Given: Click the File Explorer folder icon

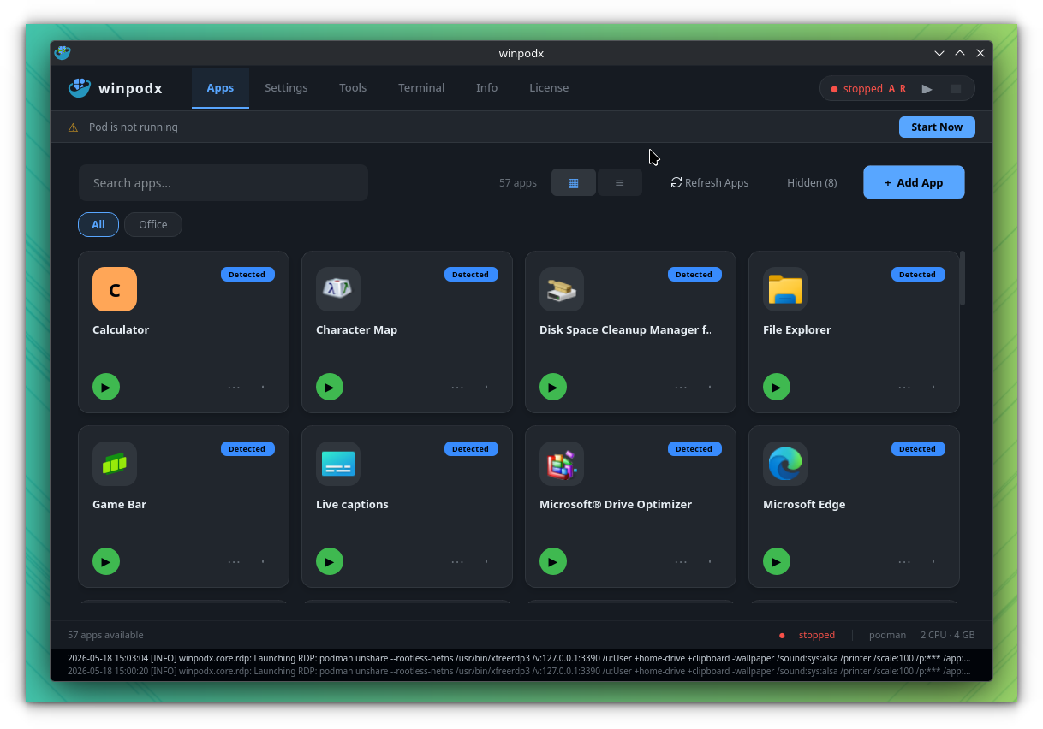Looking at the screenshot, I should (785, 289).
